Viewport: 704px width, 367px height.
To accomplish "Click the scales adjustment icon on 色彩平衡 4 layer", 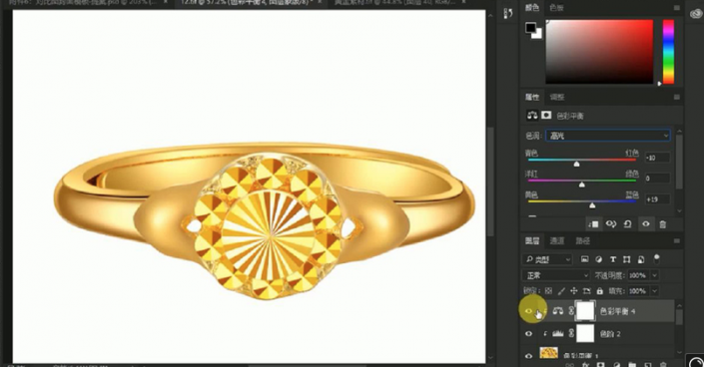I will pos(557,310).
